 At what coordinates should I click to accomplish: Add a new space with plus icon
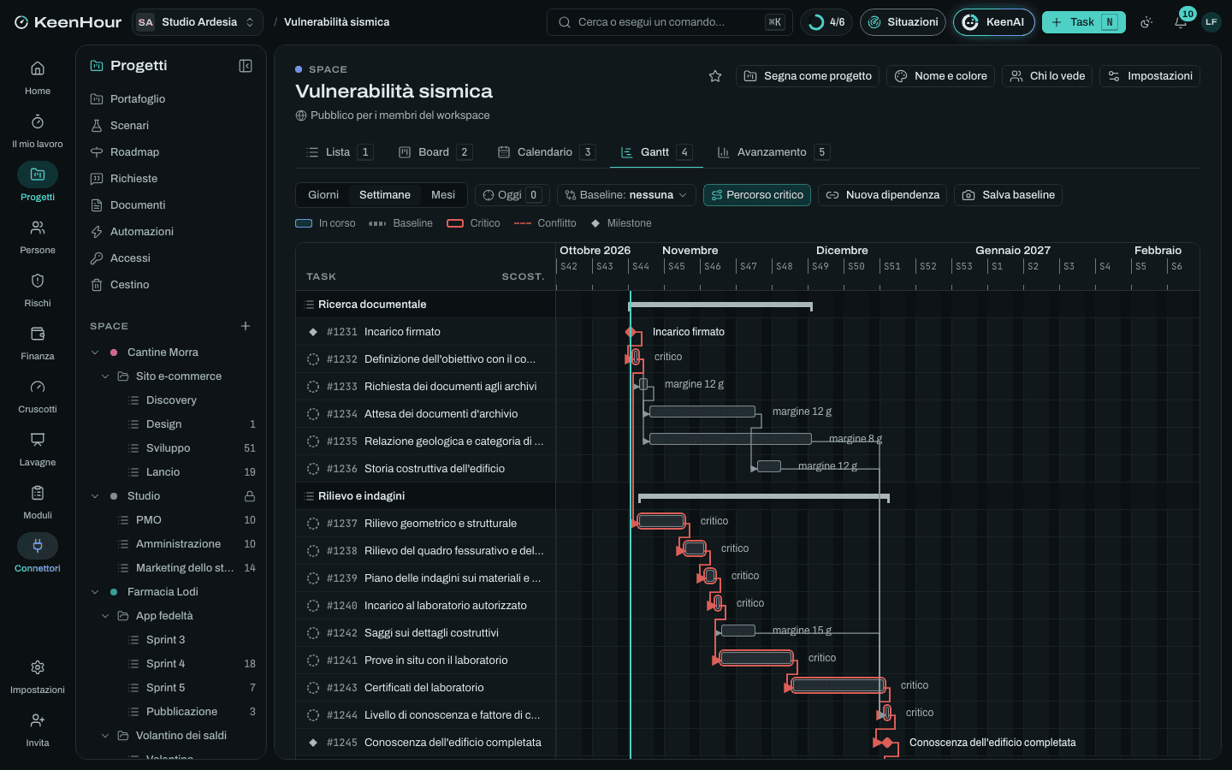tap(246, 326)
